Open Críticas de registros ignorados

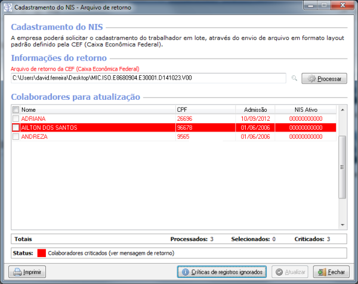[x=222, y=272]
